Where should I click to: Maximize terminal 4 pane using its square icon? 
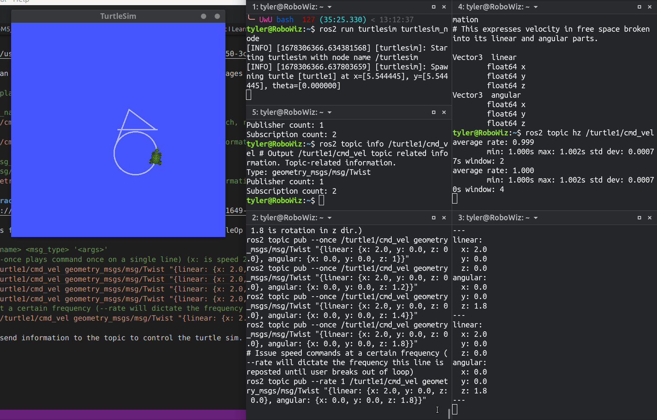pyautogui.click(x=639, y=7)
